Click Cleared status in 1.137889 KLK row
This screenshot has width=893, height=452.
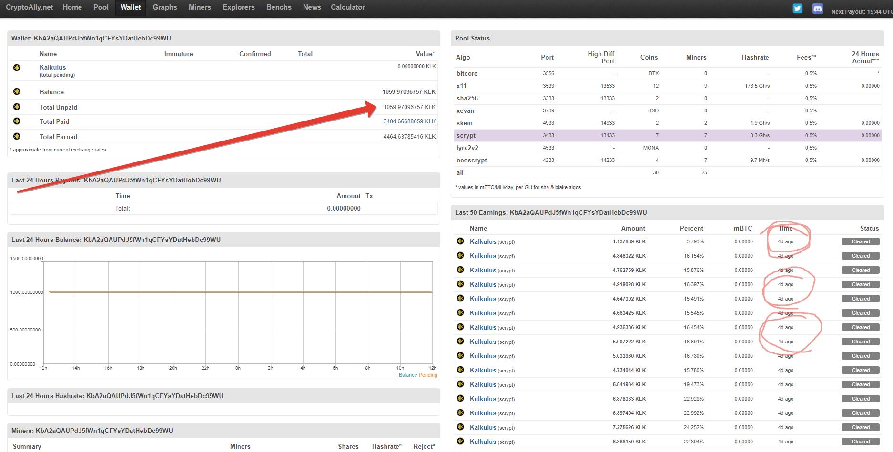(x=861, y=241)
